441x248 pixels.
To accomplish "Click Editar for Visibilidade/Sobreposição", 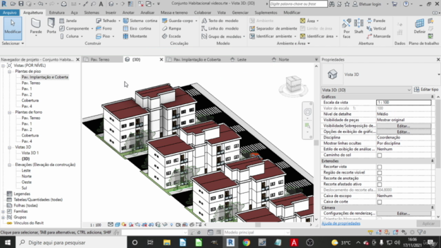I will (404, 126).
